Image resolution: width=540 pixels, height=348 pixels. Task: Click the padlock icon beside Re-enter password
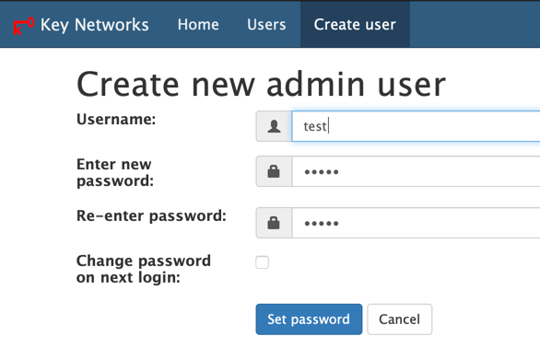pos(274,223)
